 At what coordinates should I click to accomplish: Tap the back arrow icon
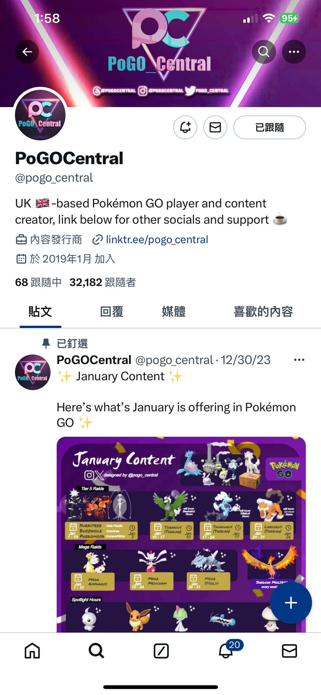(27, 52)
